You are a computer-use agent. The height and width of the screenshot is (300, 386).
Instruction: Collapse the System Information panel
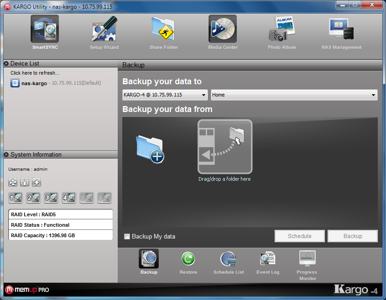click(6, 154)
